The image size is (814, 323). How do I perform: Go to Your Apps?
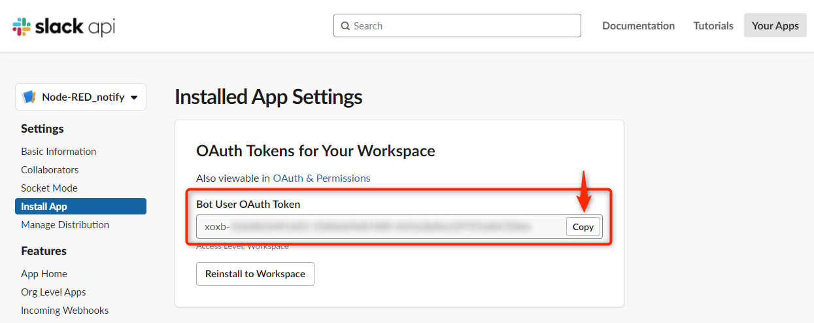(x=775, y=25)
